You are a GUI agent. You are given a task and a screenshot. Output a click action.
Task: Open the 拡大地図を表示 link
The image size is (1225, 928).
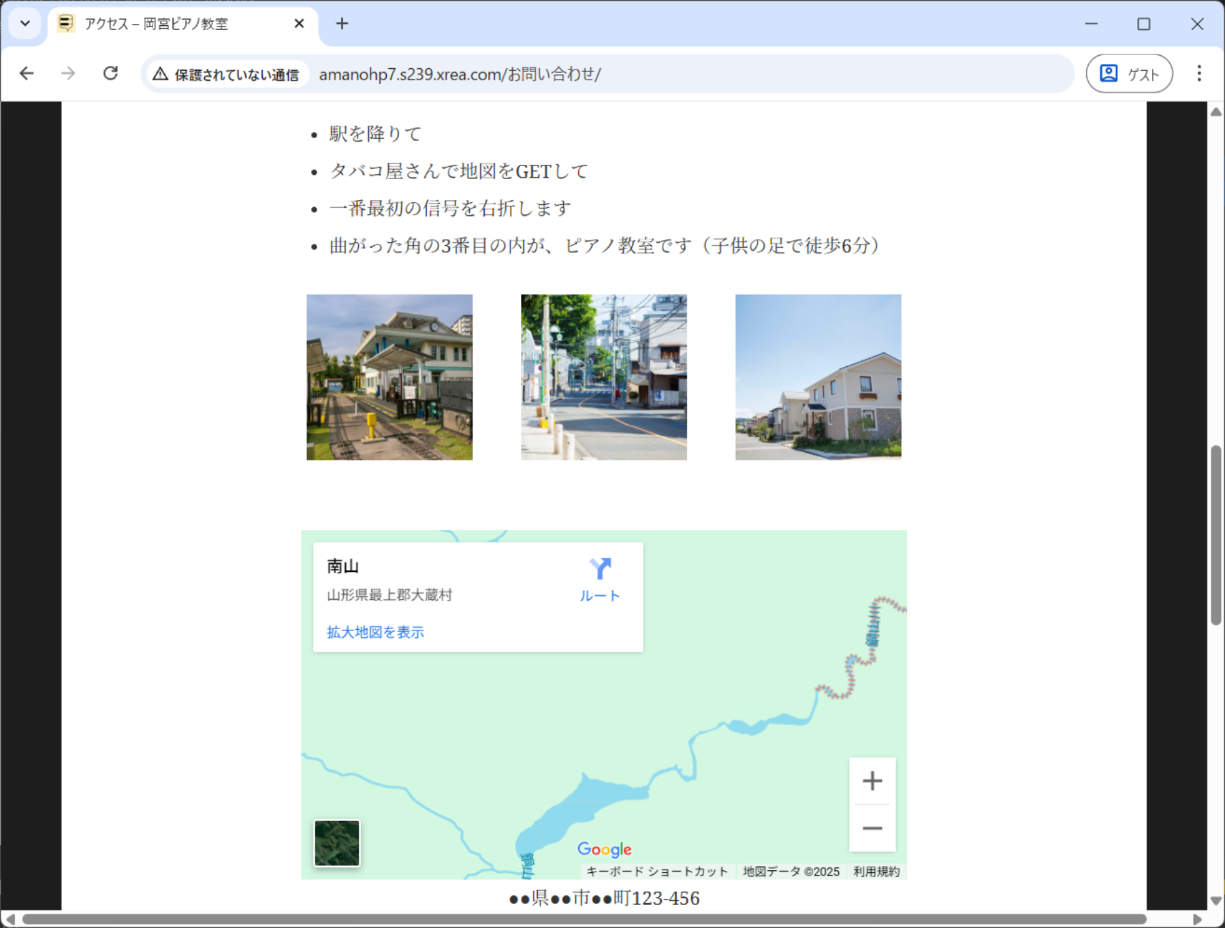pos(375,633)
